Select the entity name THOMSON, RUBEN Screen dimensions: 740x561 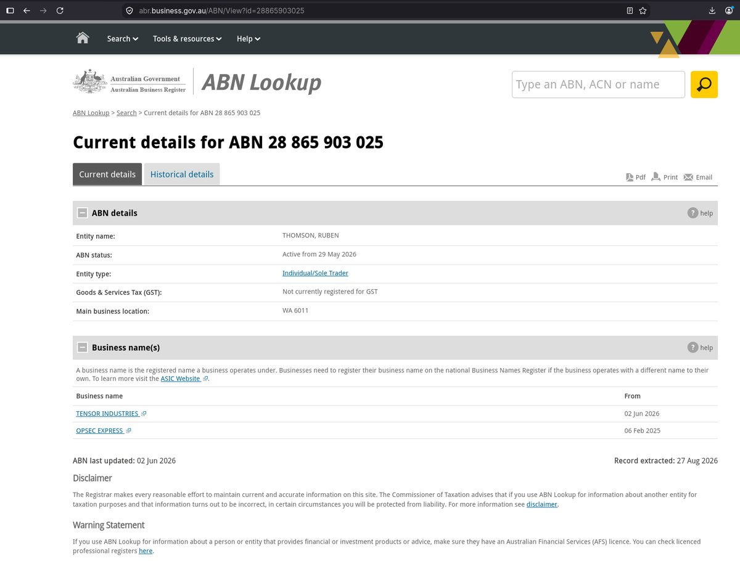311,235
